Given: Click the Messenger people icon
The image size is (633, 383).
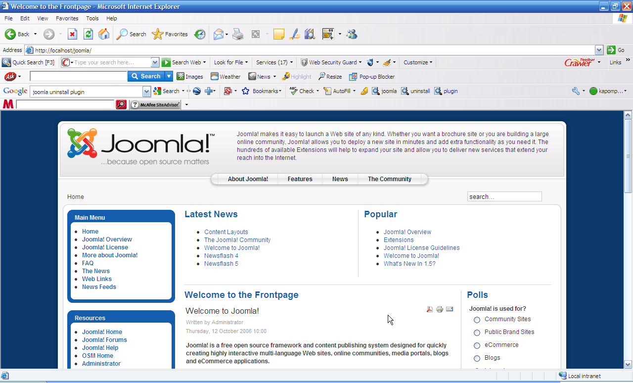Looking at the screenshot, I should tap(352, 34).
